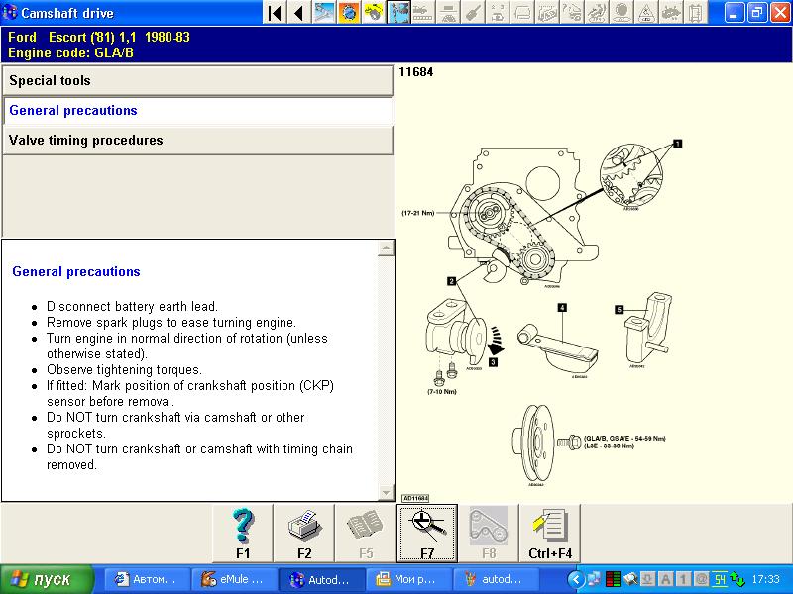The height and width of the screenshot is (594, 793).
Task: Click the 'Engine code: GLA/B' header text
Action: pos(70,53)
